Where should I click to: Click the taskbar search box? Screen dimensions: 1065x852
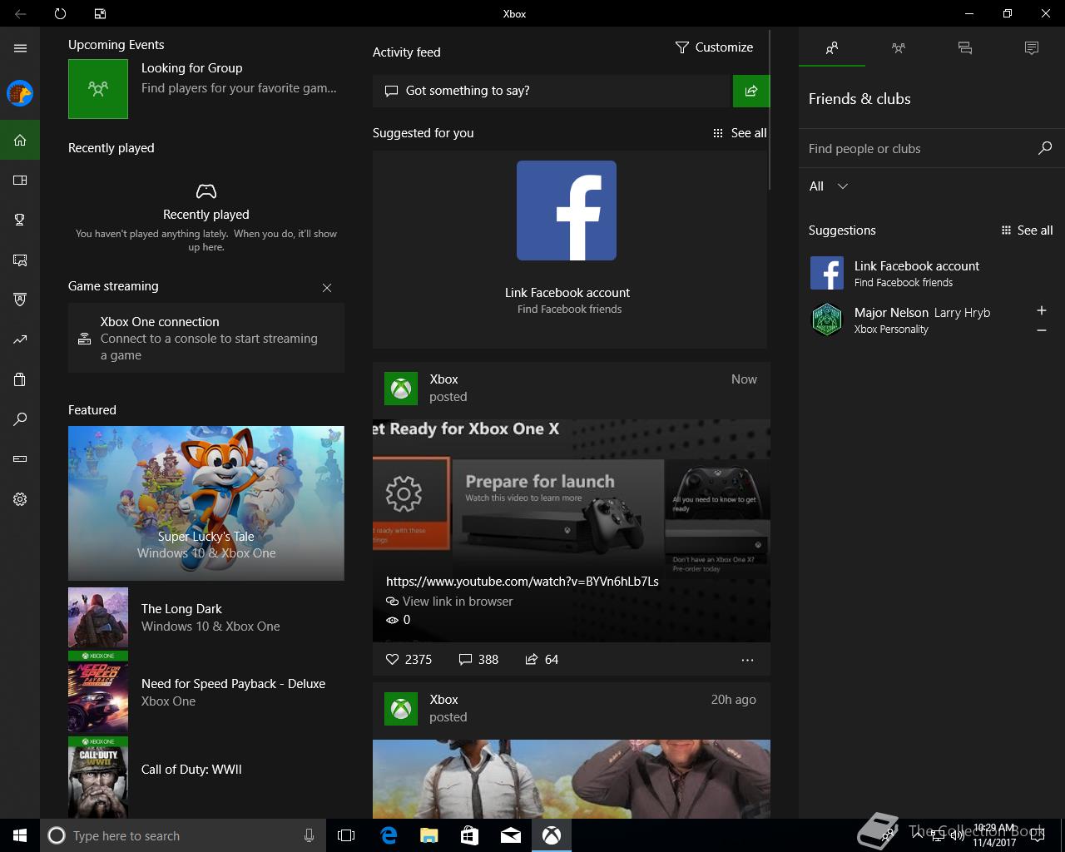coord(182,835)
